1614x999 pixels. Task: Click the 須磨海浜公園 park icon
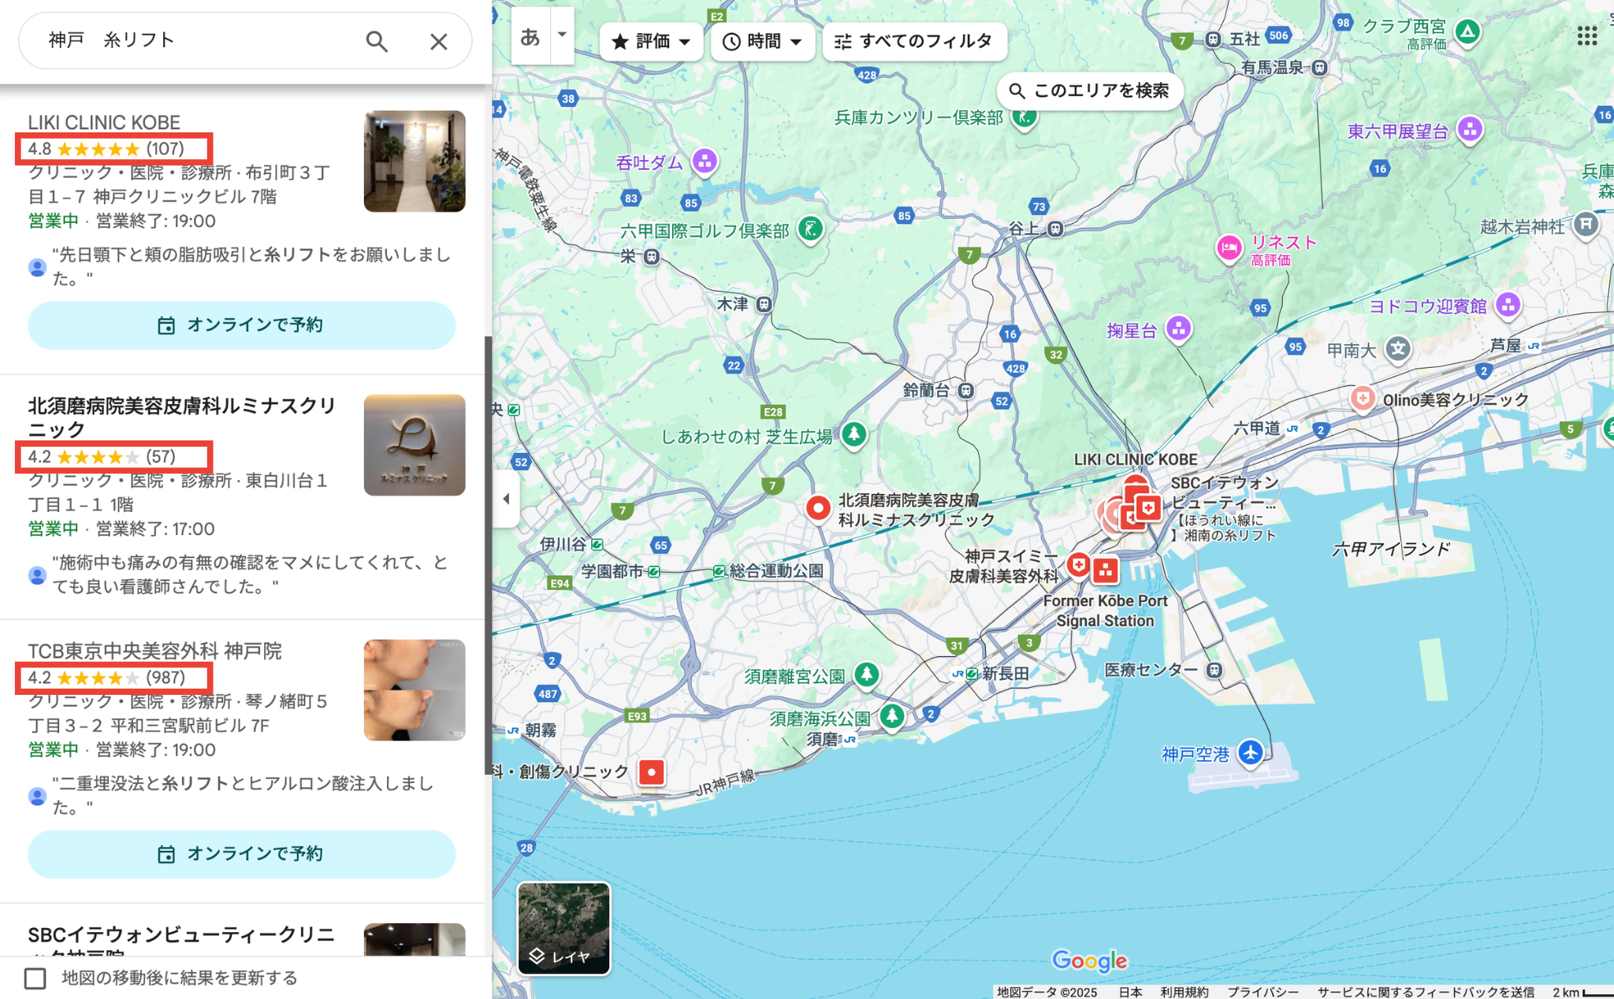pyautogui.click(x=892, y=716)
